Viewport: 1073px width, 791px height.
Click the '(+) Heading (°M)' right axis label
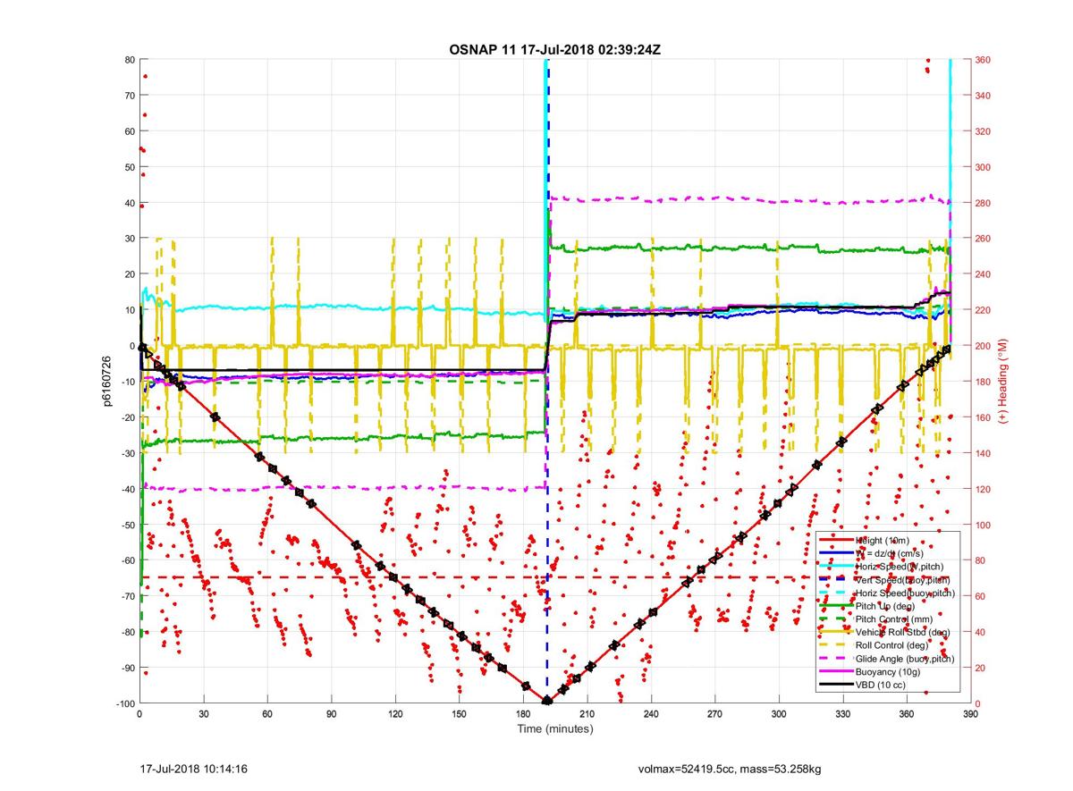point(1004,382)
